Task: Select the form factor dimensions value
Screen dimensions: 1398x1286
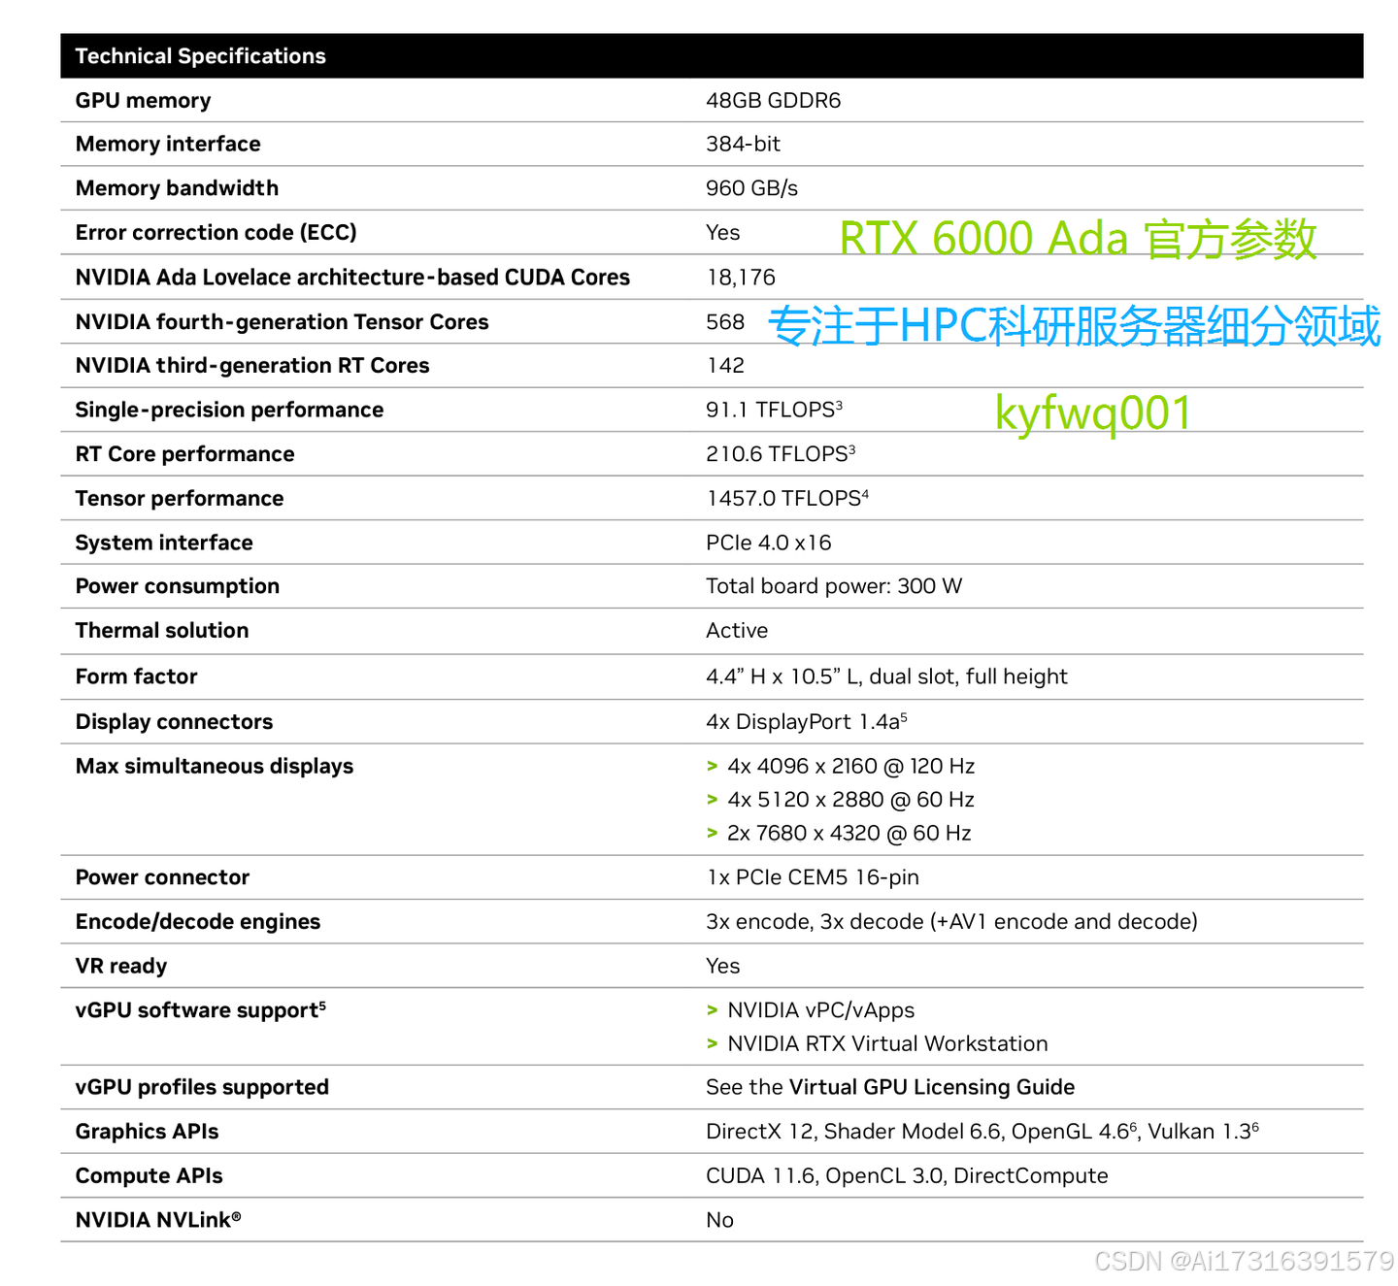Action: [x=886, y=677]
